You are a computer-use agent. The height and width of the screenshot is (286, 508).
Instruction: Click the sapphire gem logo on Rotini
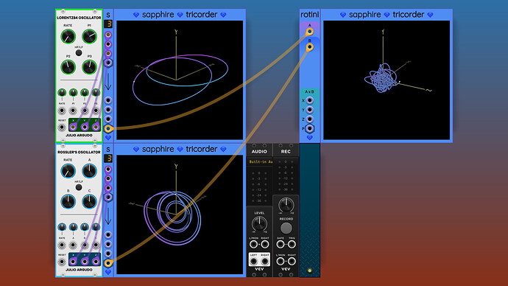(309, 138)
